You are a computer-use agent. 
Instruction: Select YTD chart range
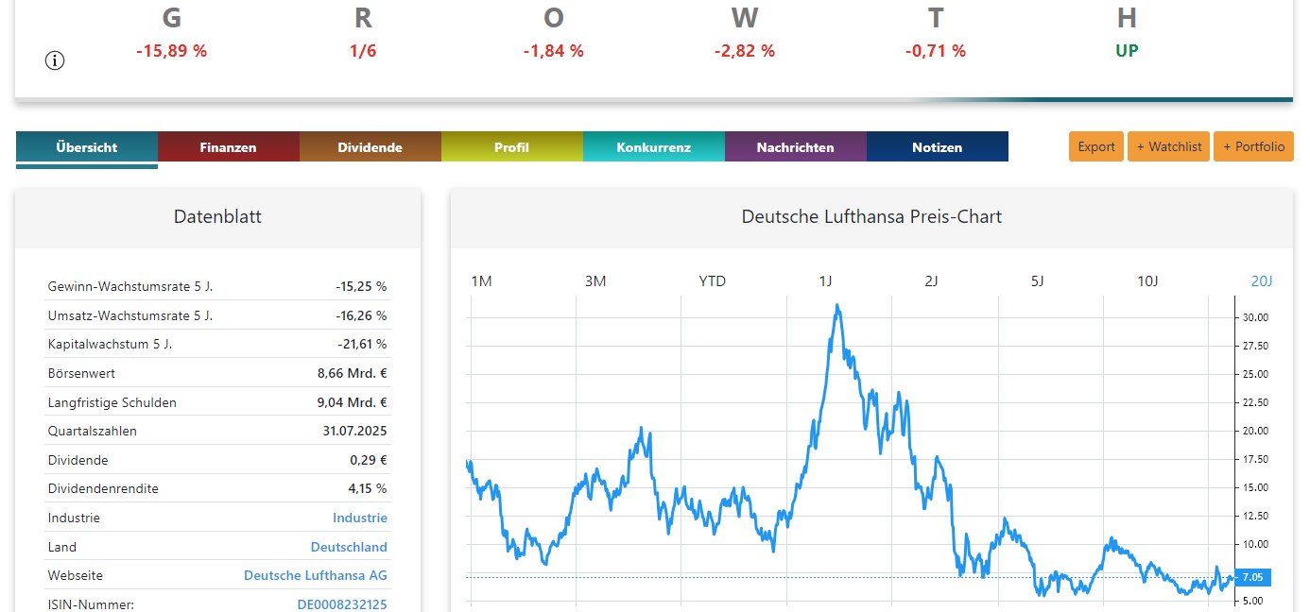coord(713,280)
